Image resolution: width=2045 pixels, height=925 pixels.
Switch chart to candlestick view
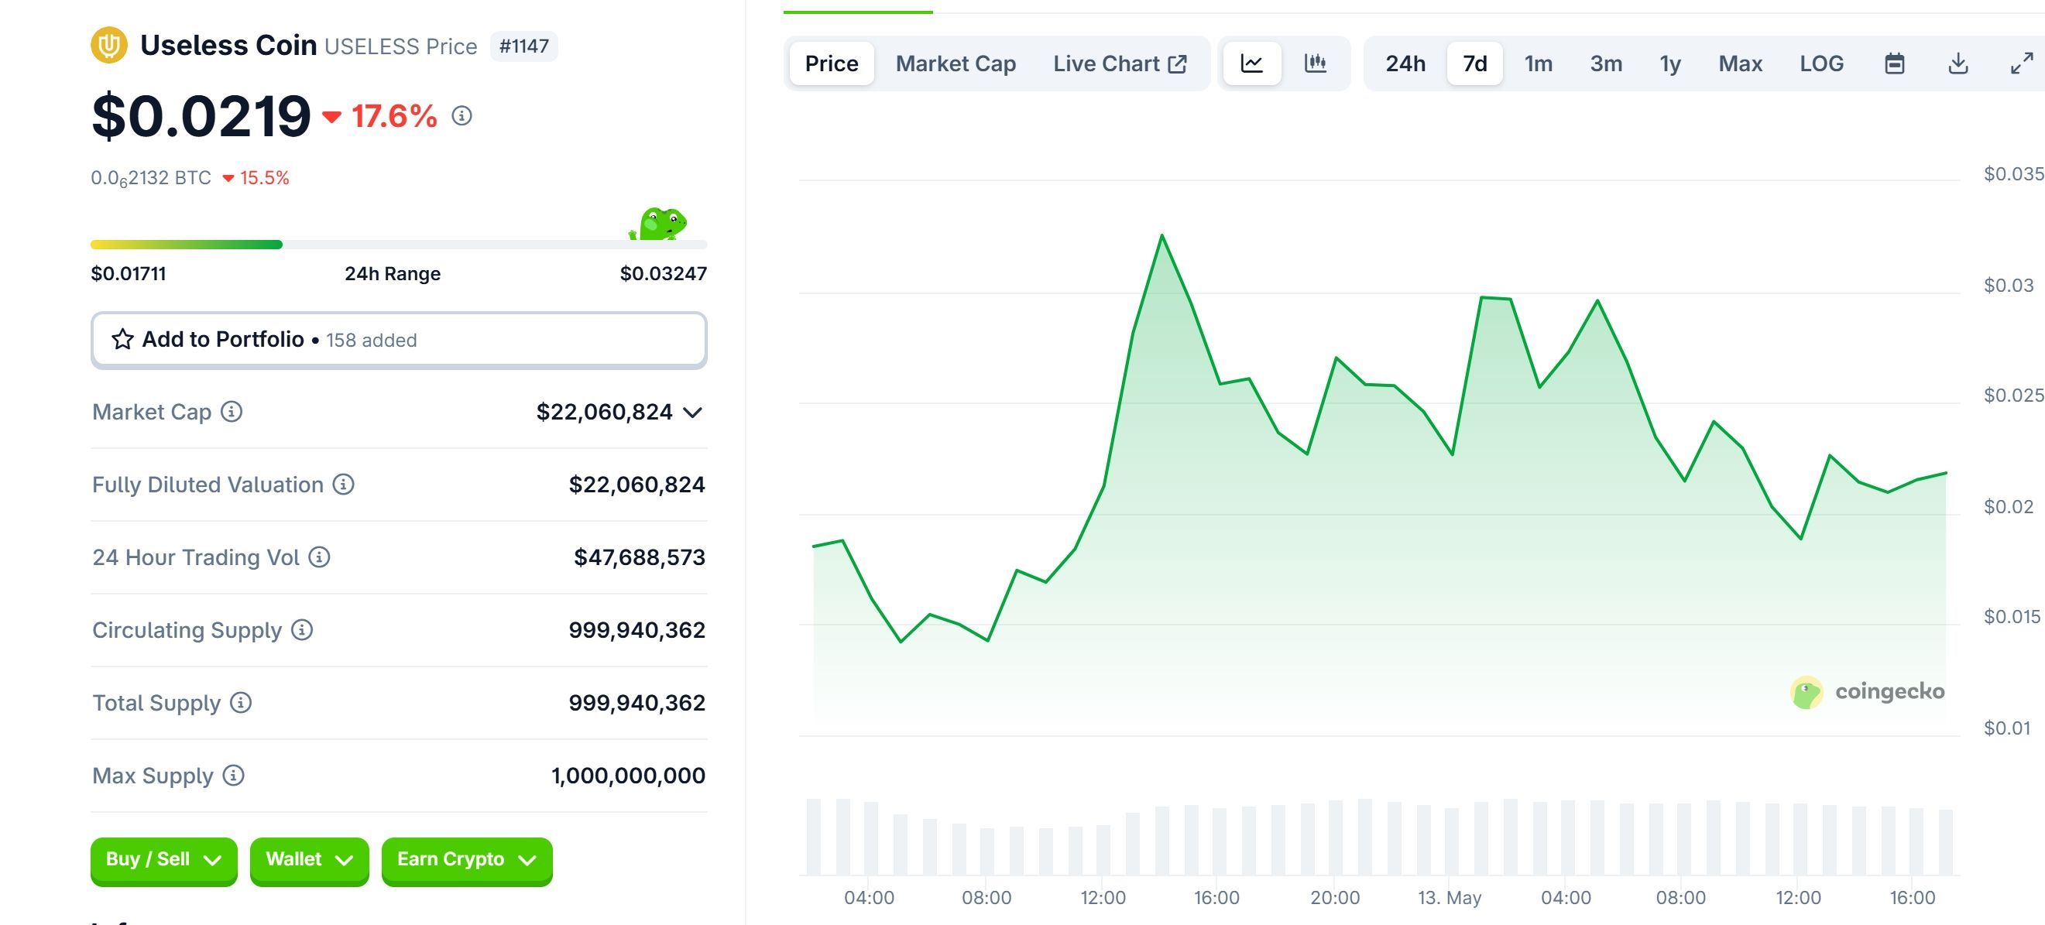[1314, 63]
